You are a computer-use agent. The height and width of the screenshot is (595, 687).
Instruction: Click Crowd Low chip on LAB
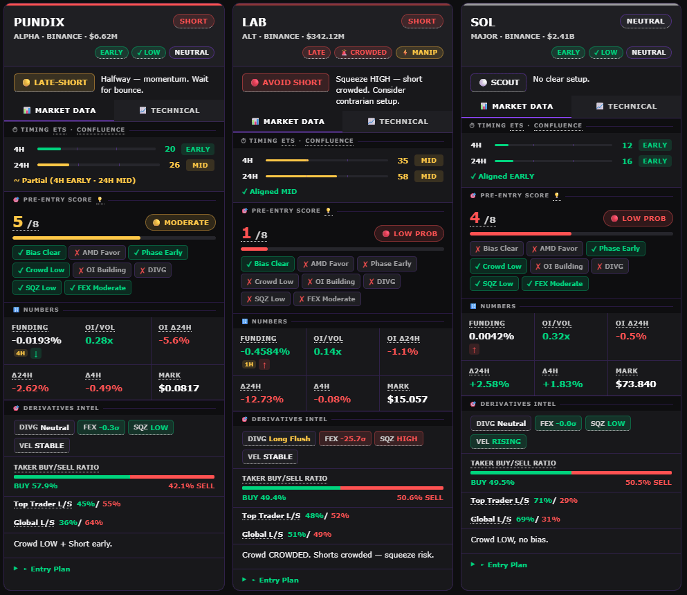pos(270,282)
